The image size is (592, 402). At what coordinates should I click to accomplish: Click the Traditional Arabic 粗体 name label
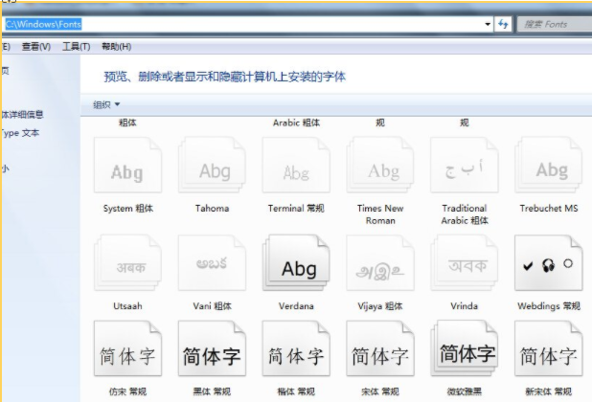465,214
